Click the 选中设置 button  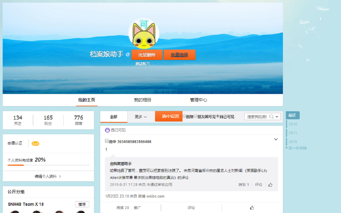pos(169,116)
